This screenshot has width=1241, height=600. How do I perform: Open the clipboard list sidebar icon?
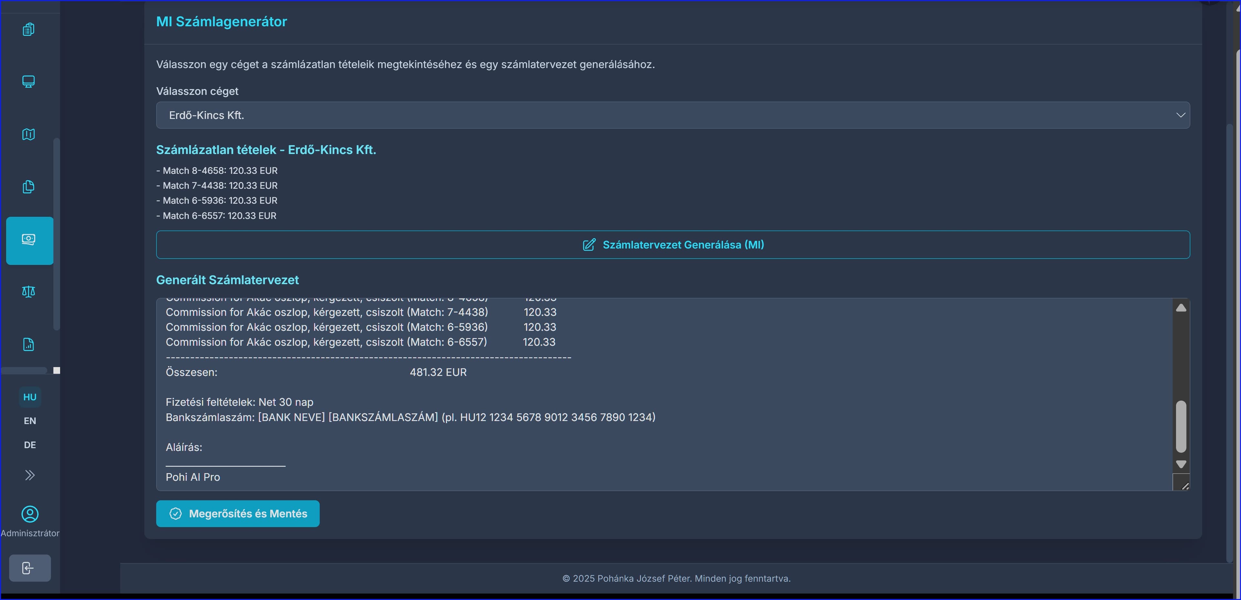28,30
